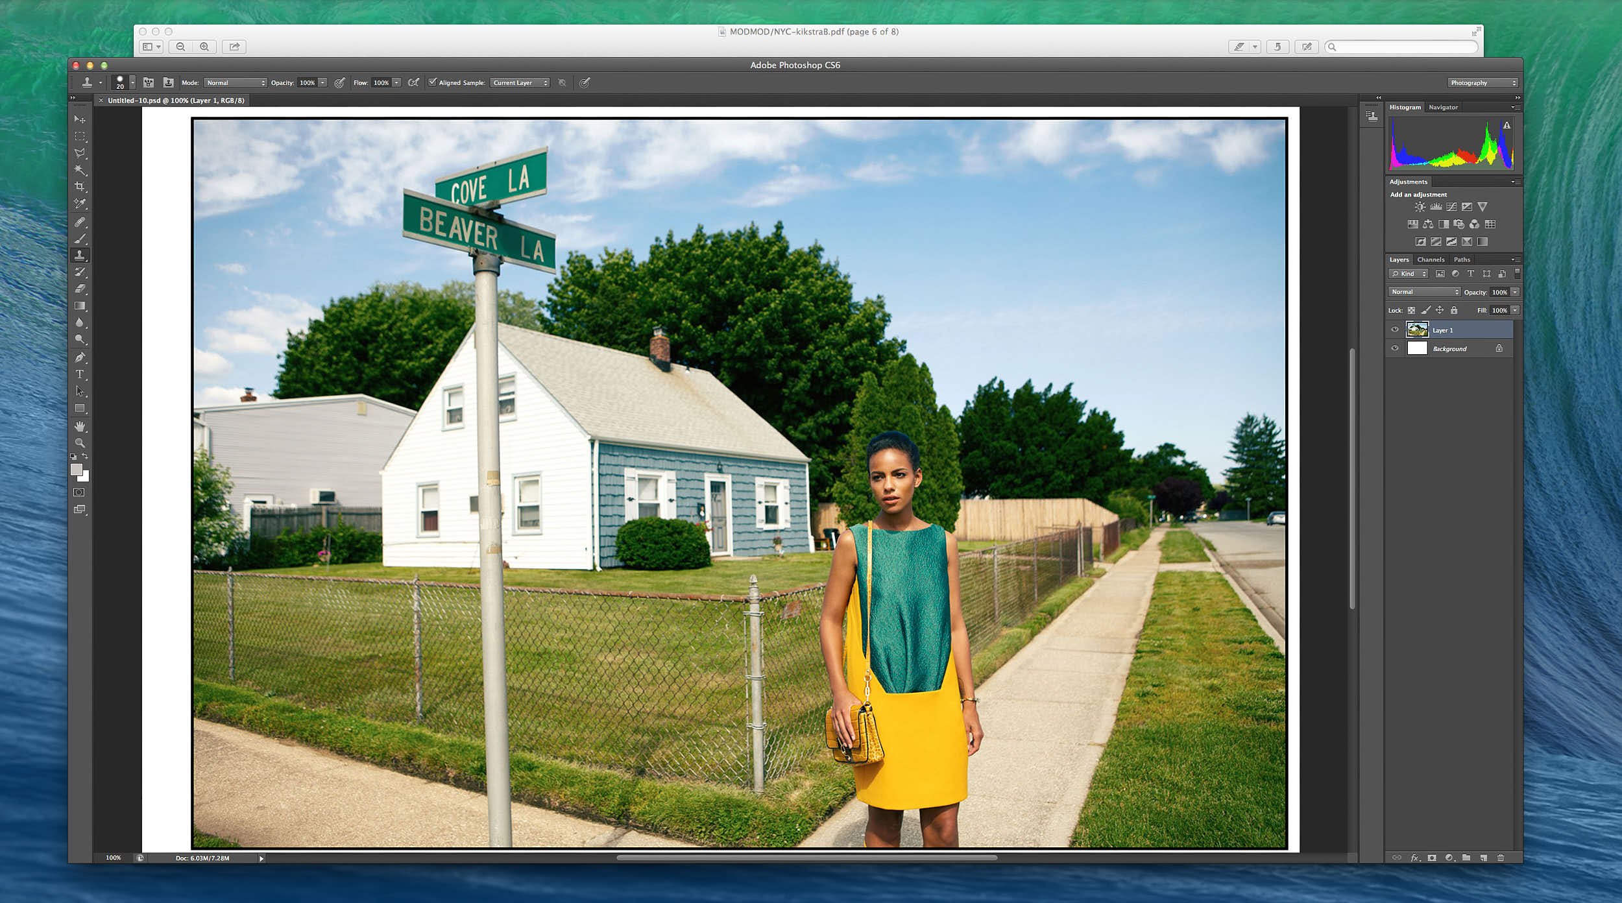The width and height of the screenshot is (1622, 903).
Task: Add a Photo Filter adjustment
Action: point(1459,224)
